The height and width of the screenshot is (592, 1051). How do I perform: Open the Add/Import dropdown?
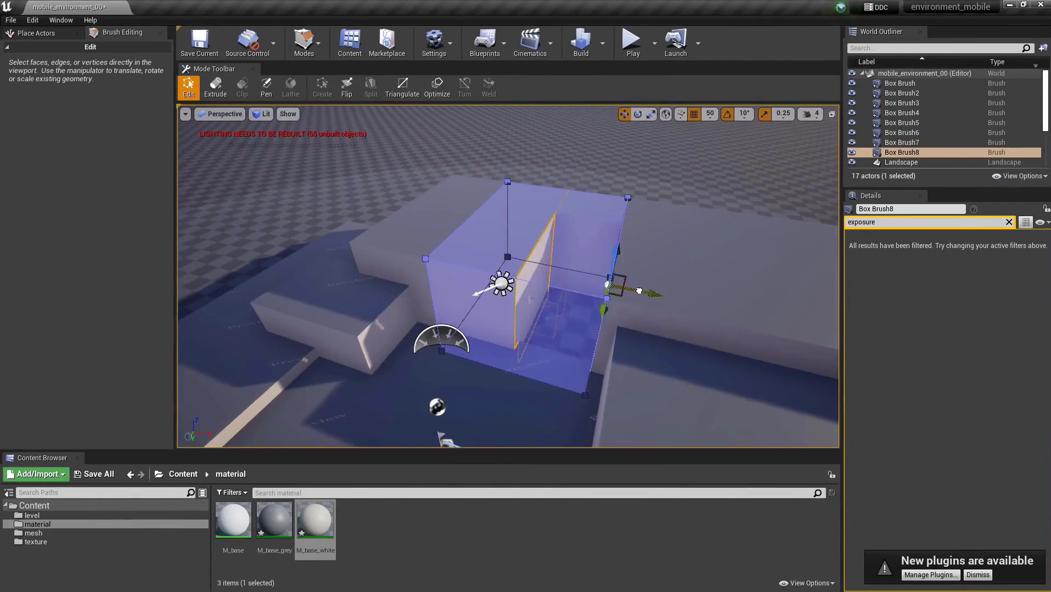pyautogui.click(x=36, y=474)
